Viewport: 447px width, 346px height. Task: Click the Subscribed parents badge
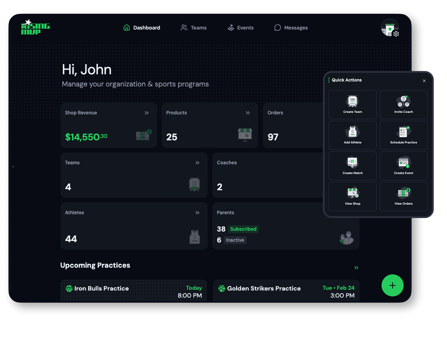(243, 229)
